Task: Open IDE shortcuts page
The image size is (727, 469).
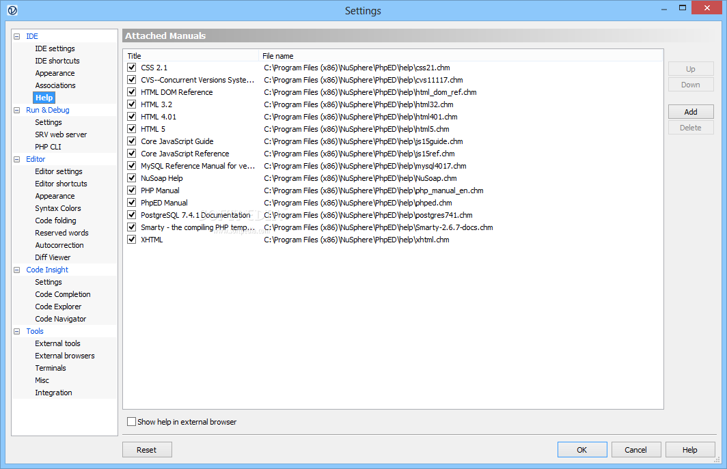Action: [x=57, y=61]
